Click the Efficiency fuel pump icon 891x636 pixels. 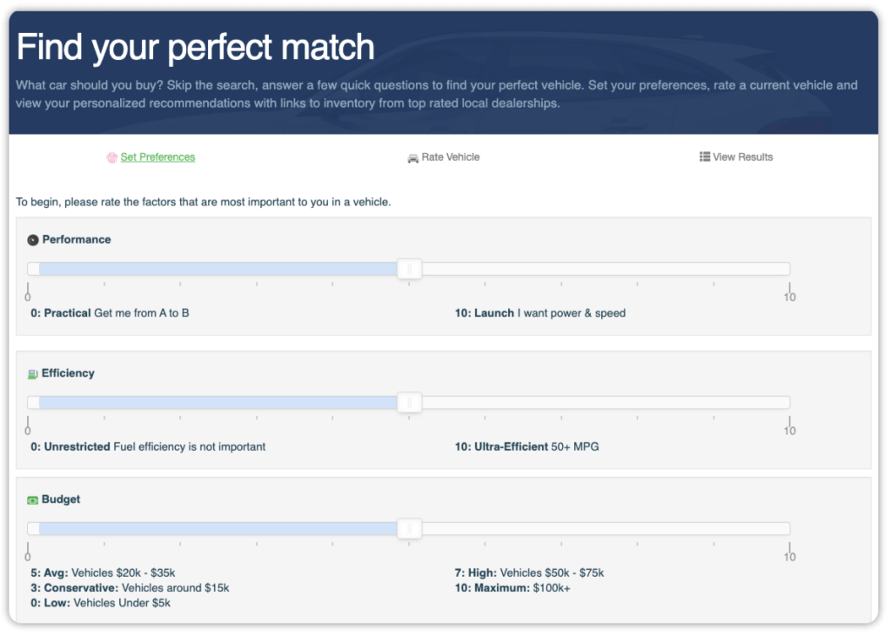32,374
